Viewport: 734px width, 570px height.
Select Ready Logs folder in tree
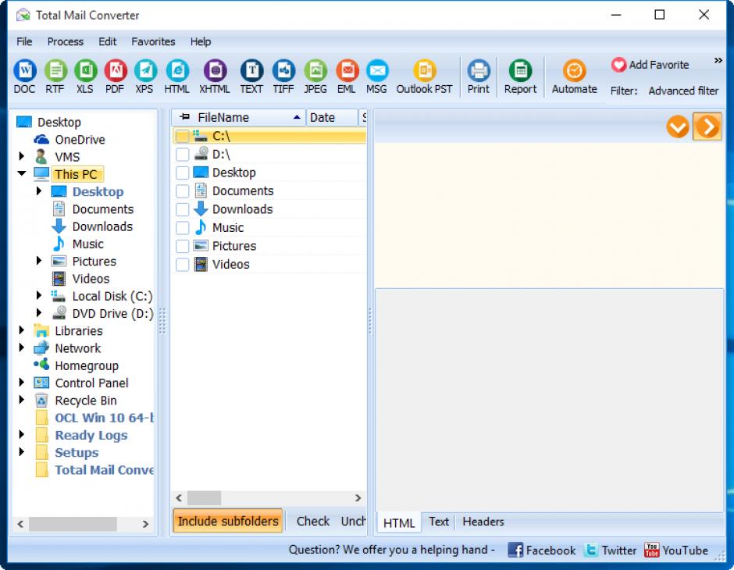click(x=91, y=435)
